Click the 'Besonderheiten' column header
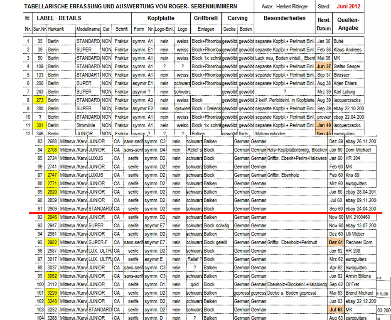The width and height of the screenshot is (391, 320). tap(285, 18)
